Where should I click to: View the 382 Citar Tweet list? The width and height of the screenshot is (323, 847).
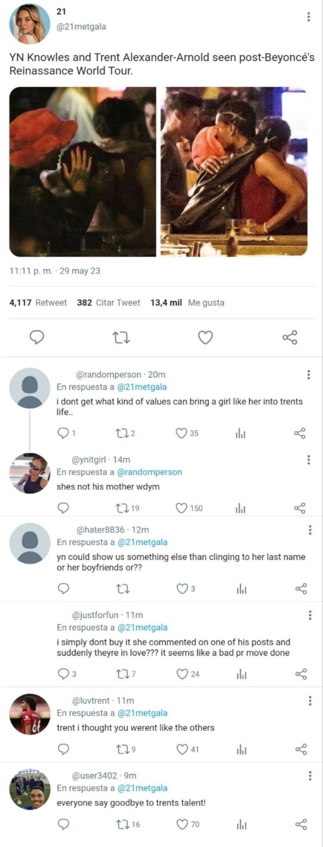[x=108, y=303]
